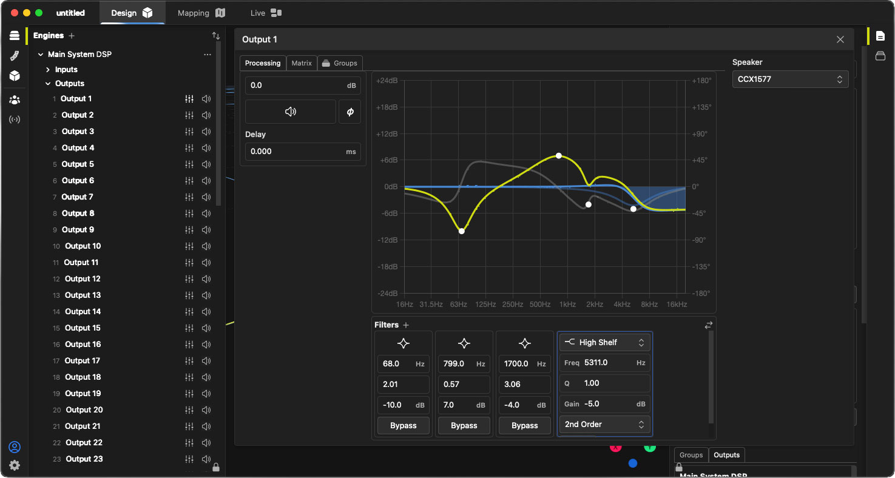Open the processing mixer icon for Output 13
Viewport: 895px width, 478px height.
coord(189,295)
